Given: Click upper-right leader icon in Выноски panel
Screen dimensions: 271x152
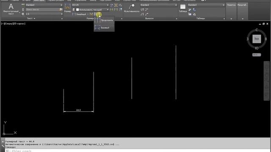Looking at the screenshot, I should 147,10.
